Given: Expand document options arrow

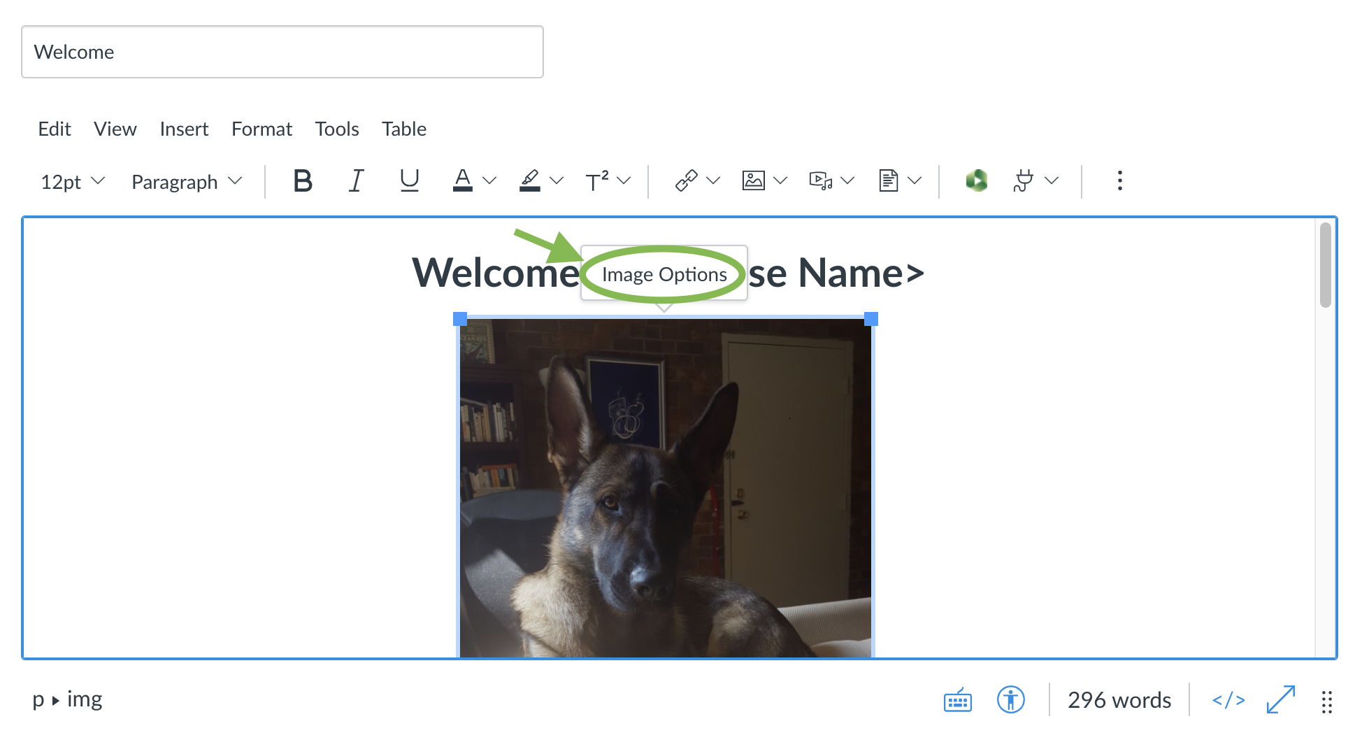Looking at the screenshot, I should [x=915, y=181].
